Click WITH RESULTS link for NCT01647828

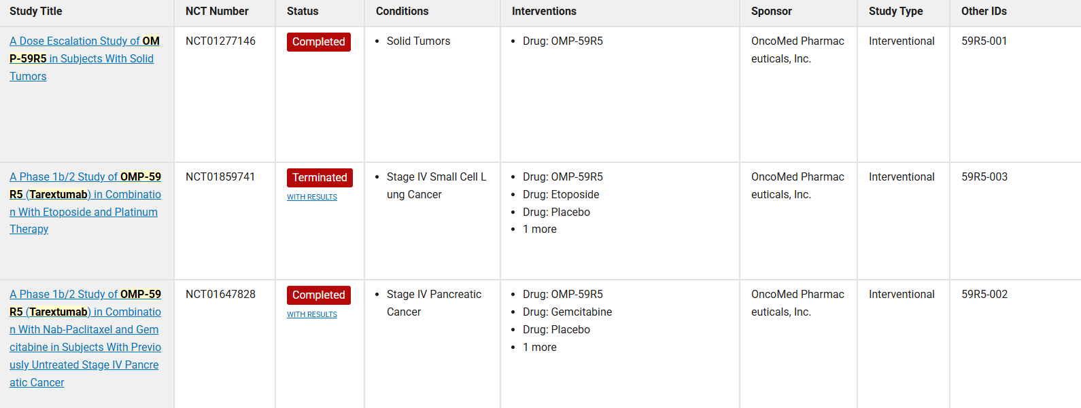point(312,314)
